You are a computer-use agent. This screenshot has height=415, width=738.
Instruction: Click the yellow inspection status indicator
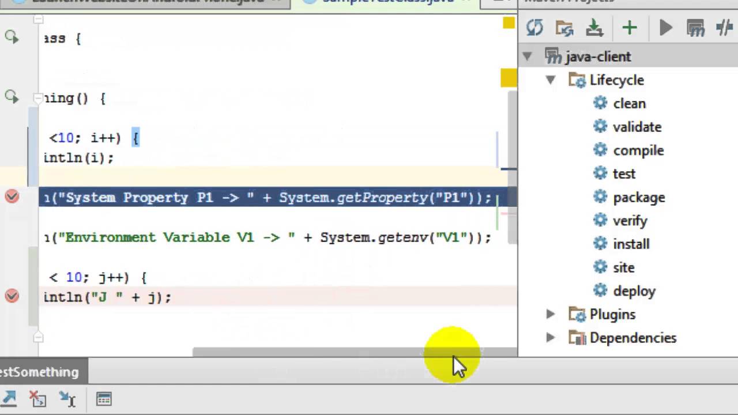(508, 23)
